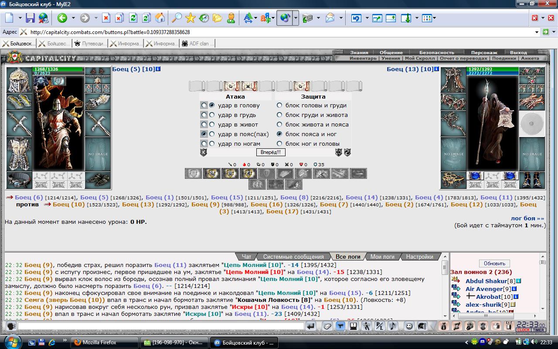Open the Настройки tab
Screen dimensions: 558x349
[419, 257]
